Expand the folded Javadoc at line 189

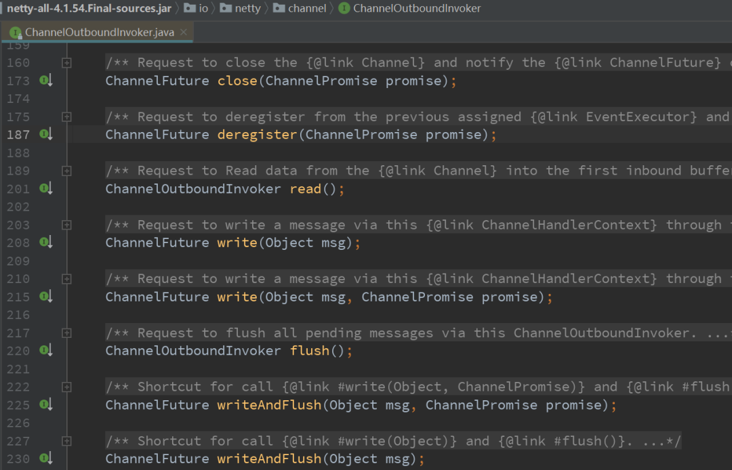pyautogui.click(x=66, y=171)
